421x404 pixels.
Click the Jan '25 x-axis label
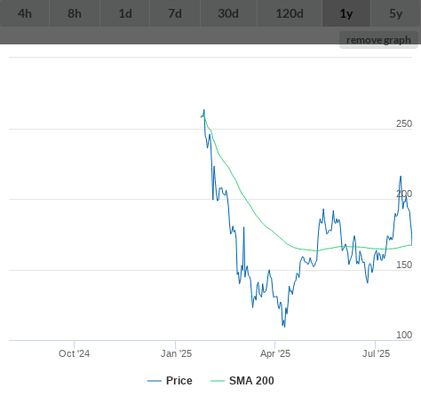176,353
